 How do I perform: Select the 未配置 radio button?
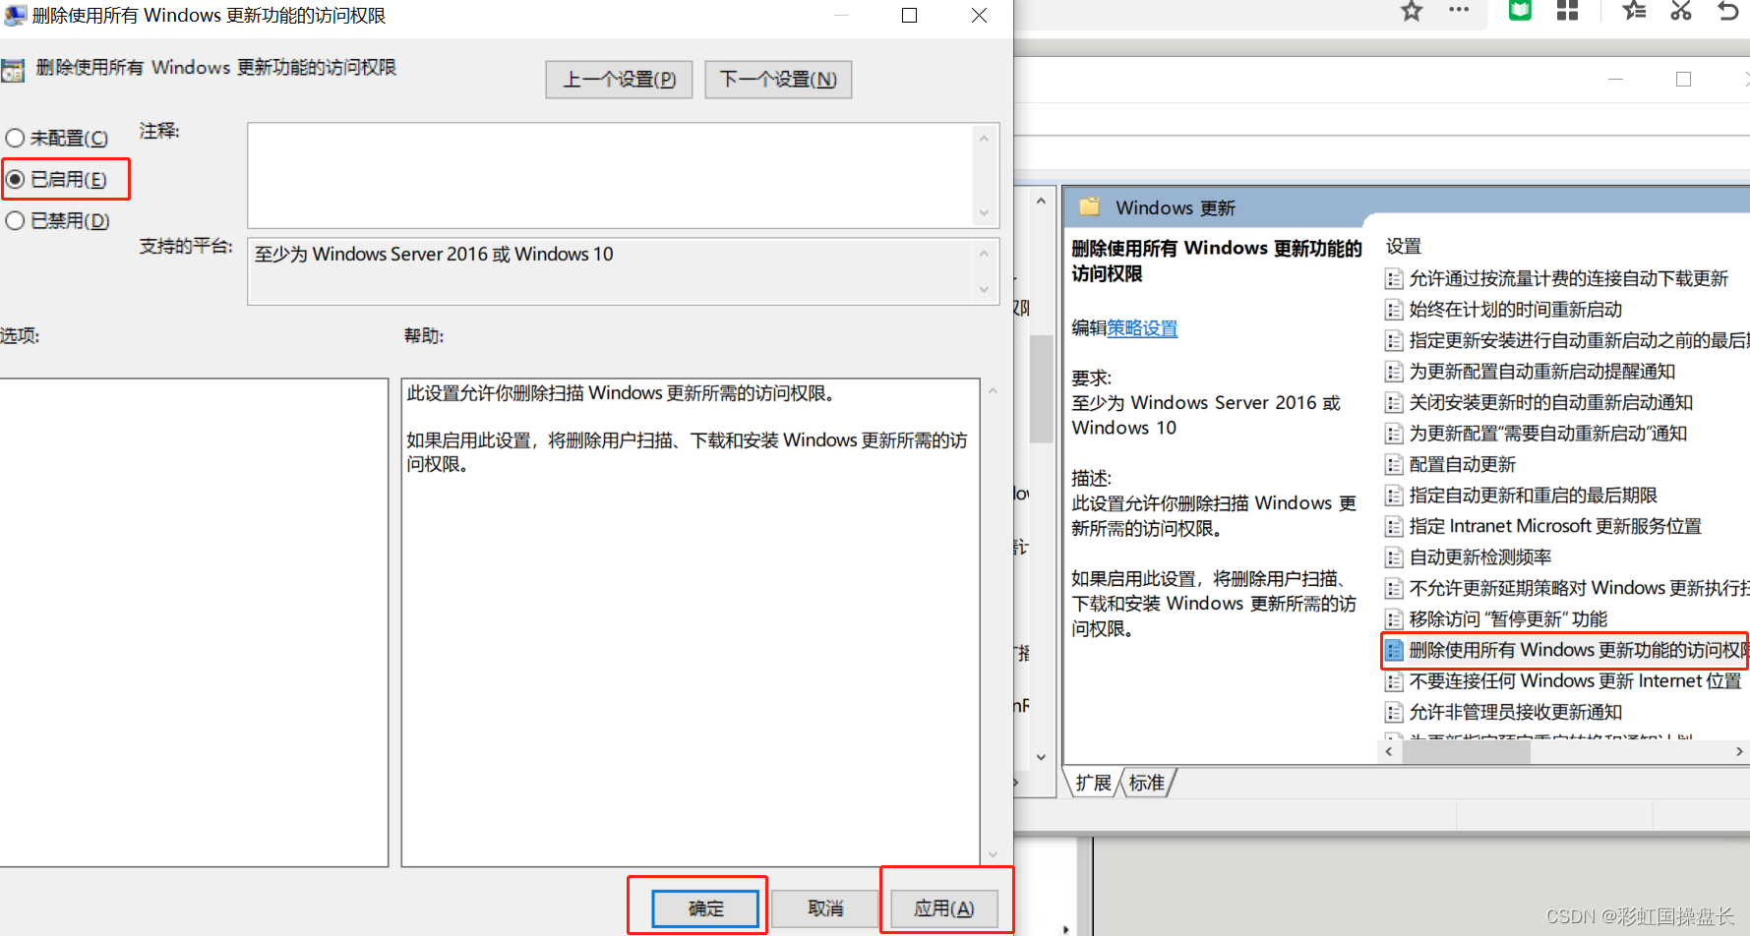point(15,139)
